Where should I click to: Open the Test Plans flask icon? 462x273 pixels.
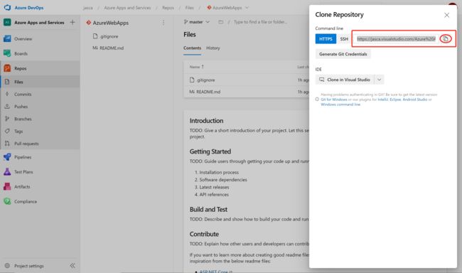(7, 171)
